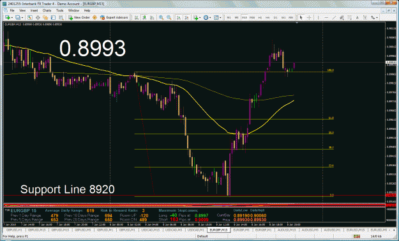Zoom in on the chart
Image resolution: width=399 pixels, height=241 pixels.
(161, 17)
